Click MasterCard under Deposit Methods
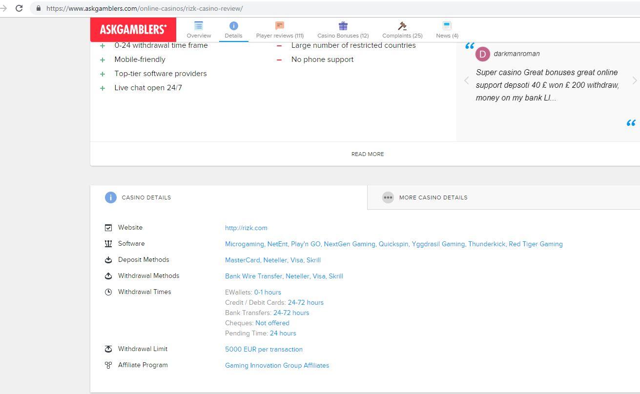Image resolution: width=640 pixels, height=394 pixels. 243,260
